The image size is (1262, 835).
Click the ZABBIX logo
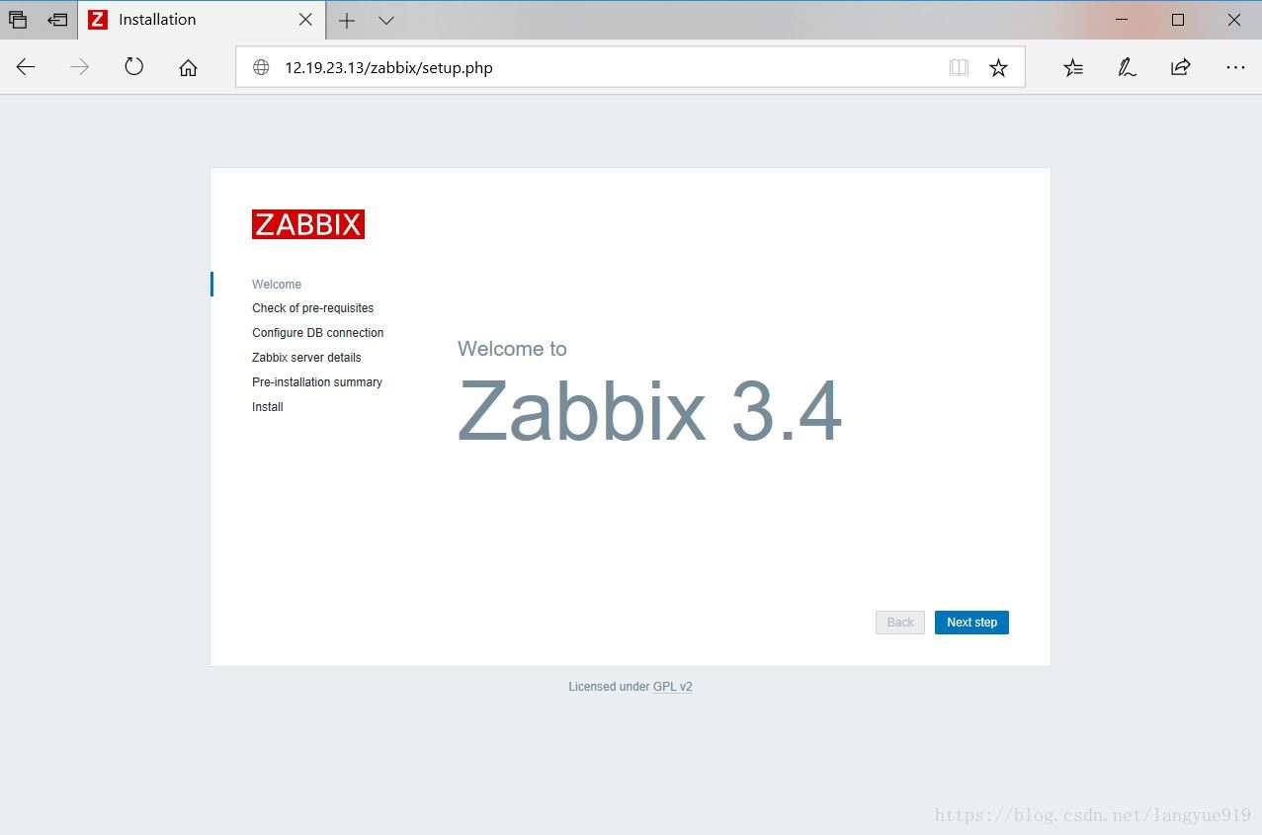pos(308,224)
